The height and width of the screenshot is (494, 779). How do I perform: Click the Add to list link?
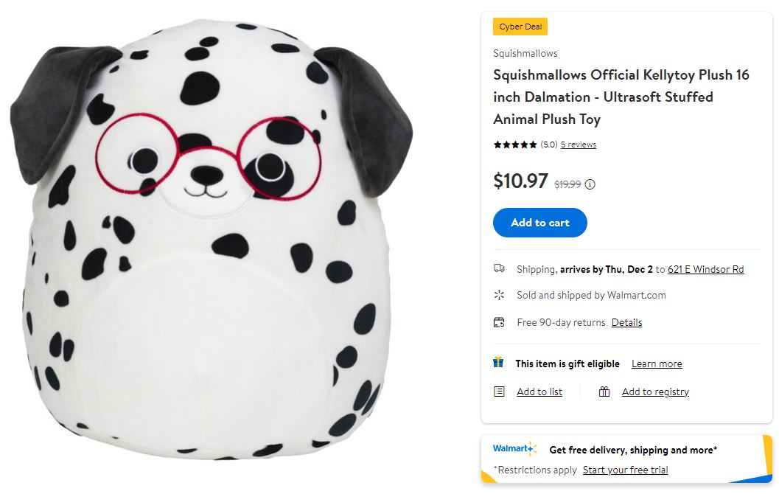(539, 392)
